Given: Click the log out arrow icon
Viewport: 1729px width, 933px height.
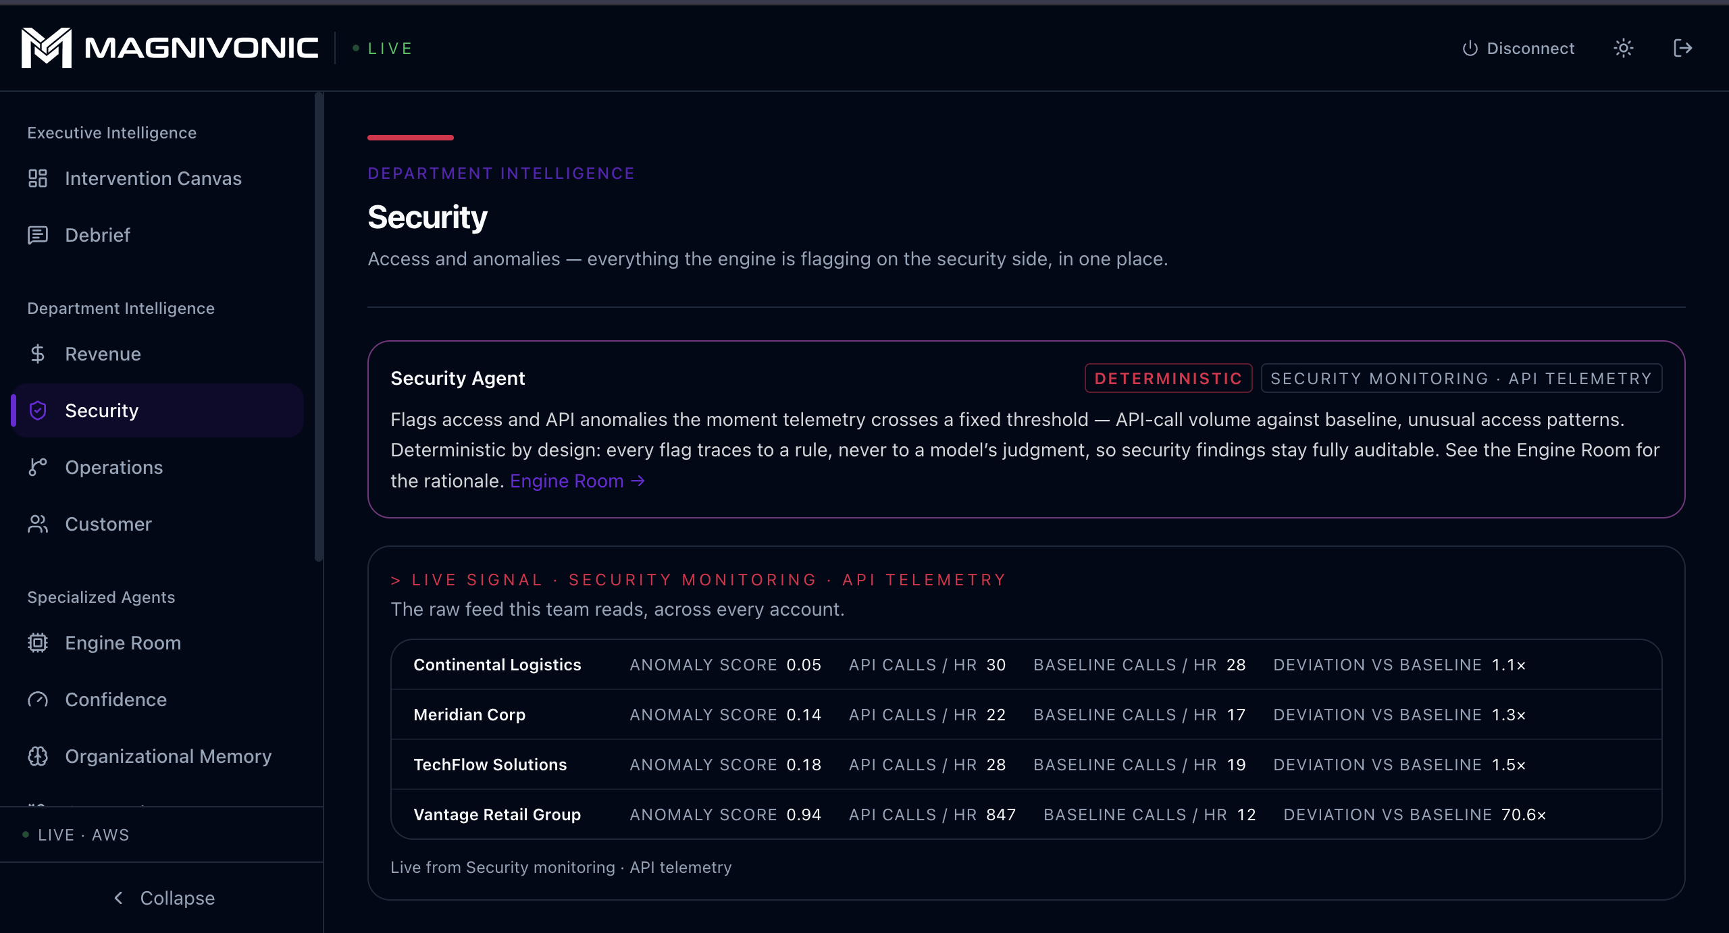Looking at the screenshot, I should pyautogui.click(x=1682, y=48).
